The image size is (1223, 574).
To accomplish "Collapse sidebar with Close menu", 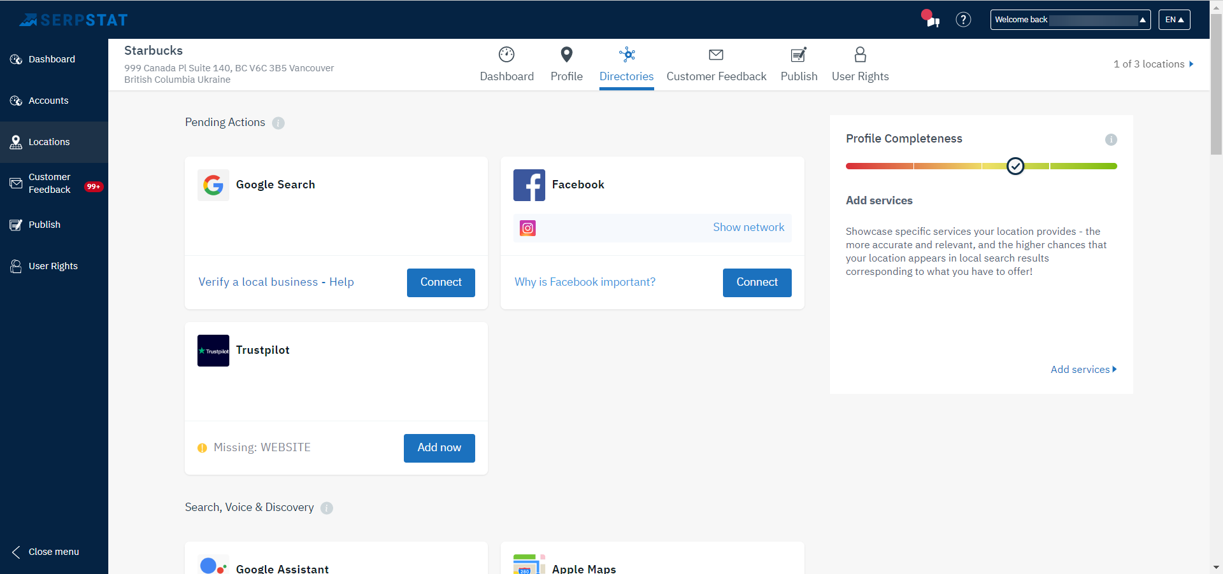I will pos(46,552).
